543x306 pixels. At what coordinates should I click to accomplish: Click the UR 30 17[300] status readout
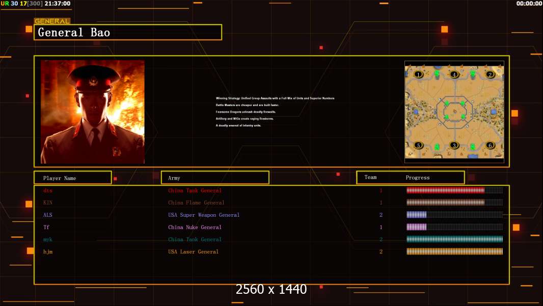(22, 4)
